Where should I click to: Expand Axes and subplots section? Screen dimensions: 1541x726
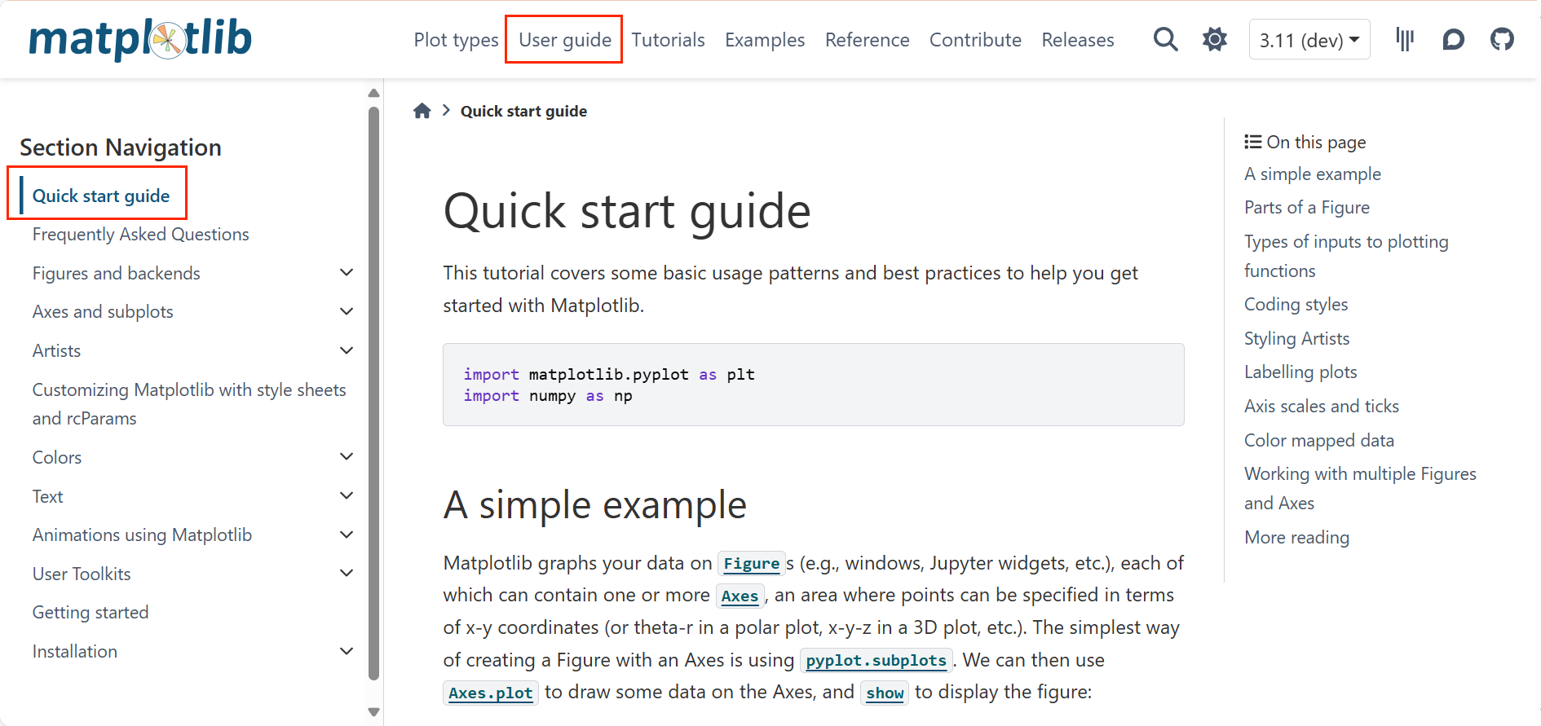click(x=347, y=311)
